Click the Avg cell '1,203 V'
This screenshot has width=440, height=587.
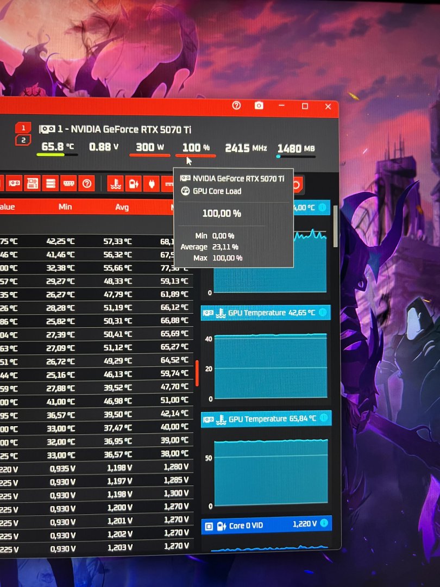(x=120, y=548)
